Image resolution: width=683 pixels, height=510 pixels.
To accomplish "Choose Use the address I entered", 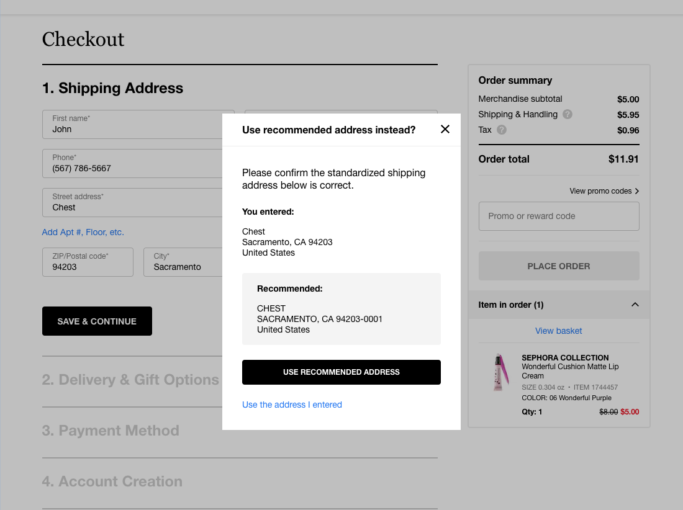I will click(x=292, y=405).
